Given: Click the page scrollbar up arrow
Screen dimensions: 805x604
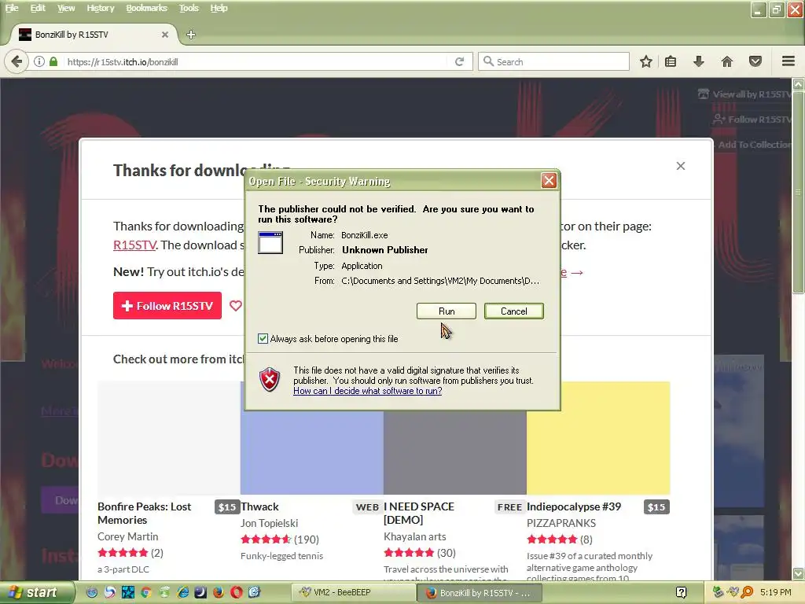Looking at the screenshot, I should (799, 84).
